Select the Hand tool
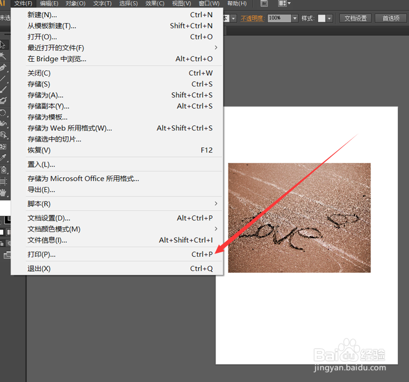 3,193
